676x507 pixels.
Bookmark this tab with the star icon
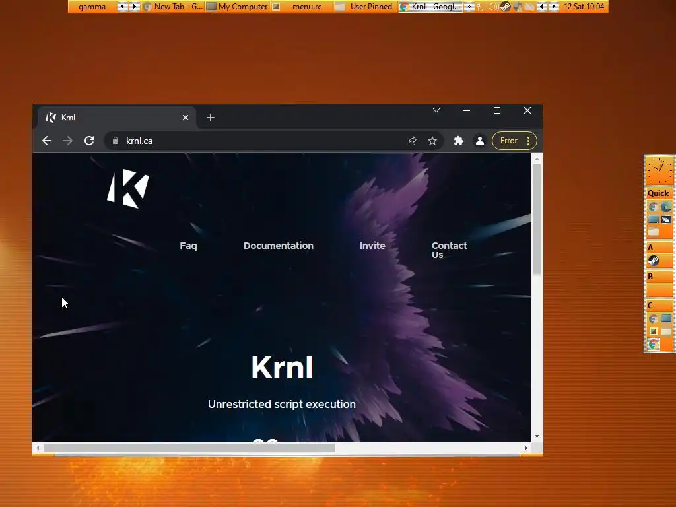(x=432, y=141)
